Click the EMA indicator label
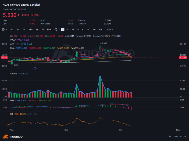 [12, 48]
